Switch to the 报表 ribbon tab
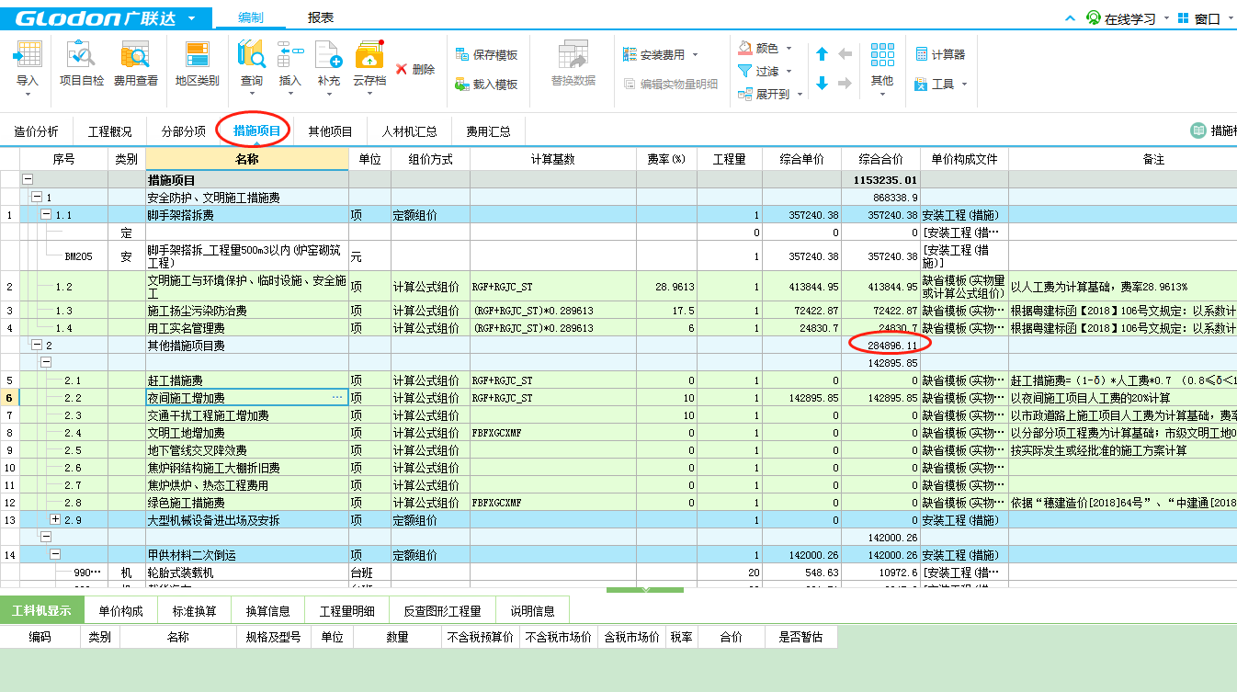The height and width of the screenshot is (692, 1237). pyautogui.click(x=321, y=18)
